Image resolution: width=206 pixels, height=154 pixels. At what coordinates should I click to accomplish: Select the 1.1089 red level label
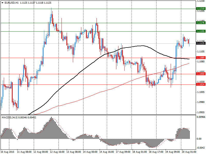[x=201, y=57]
